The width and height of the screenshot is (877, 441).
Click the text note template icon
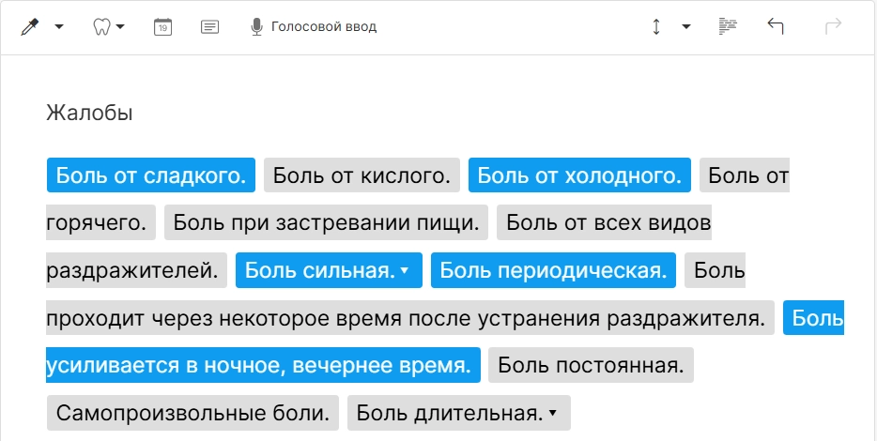210,26
